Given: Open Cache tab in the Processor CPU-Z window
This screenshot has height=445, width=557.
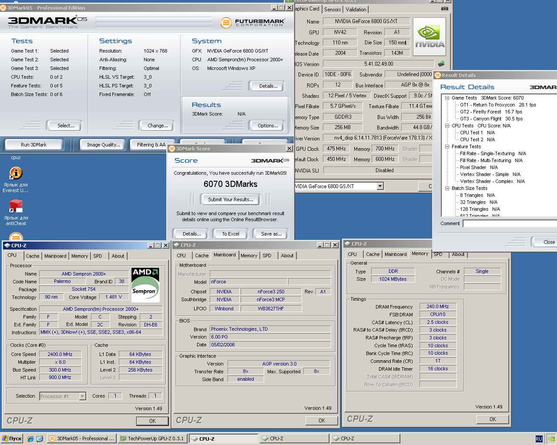Looking at the screenshot, I should point(33,256).
